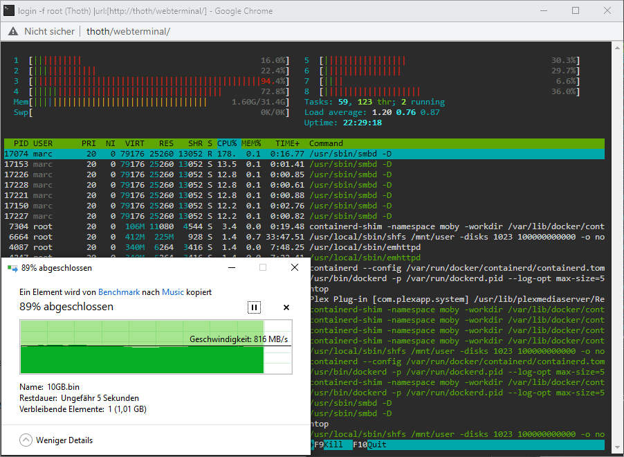Click the VIRT column header
The height and width of the screenshot is (457, 624).
(134, 143)
